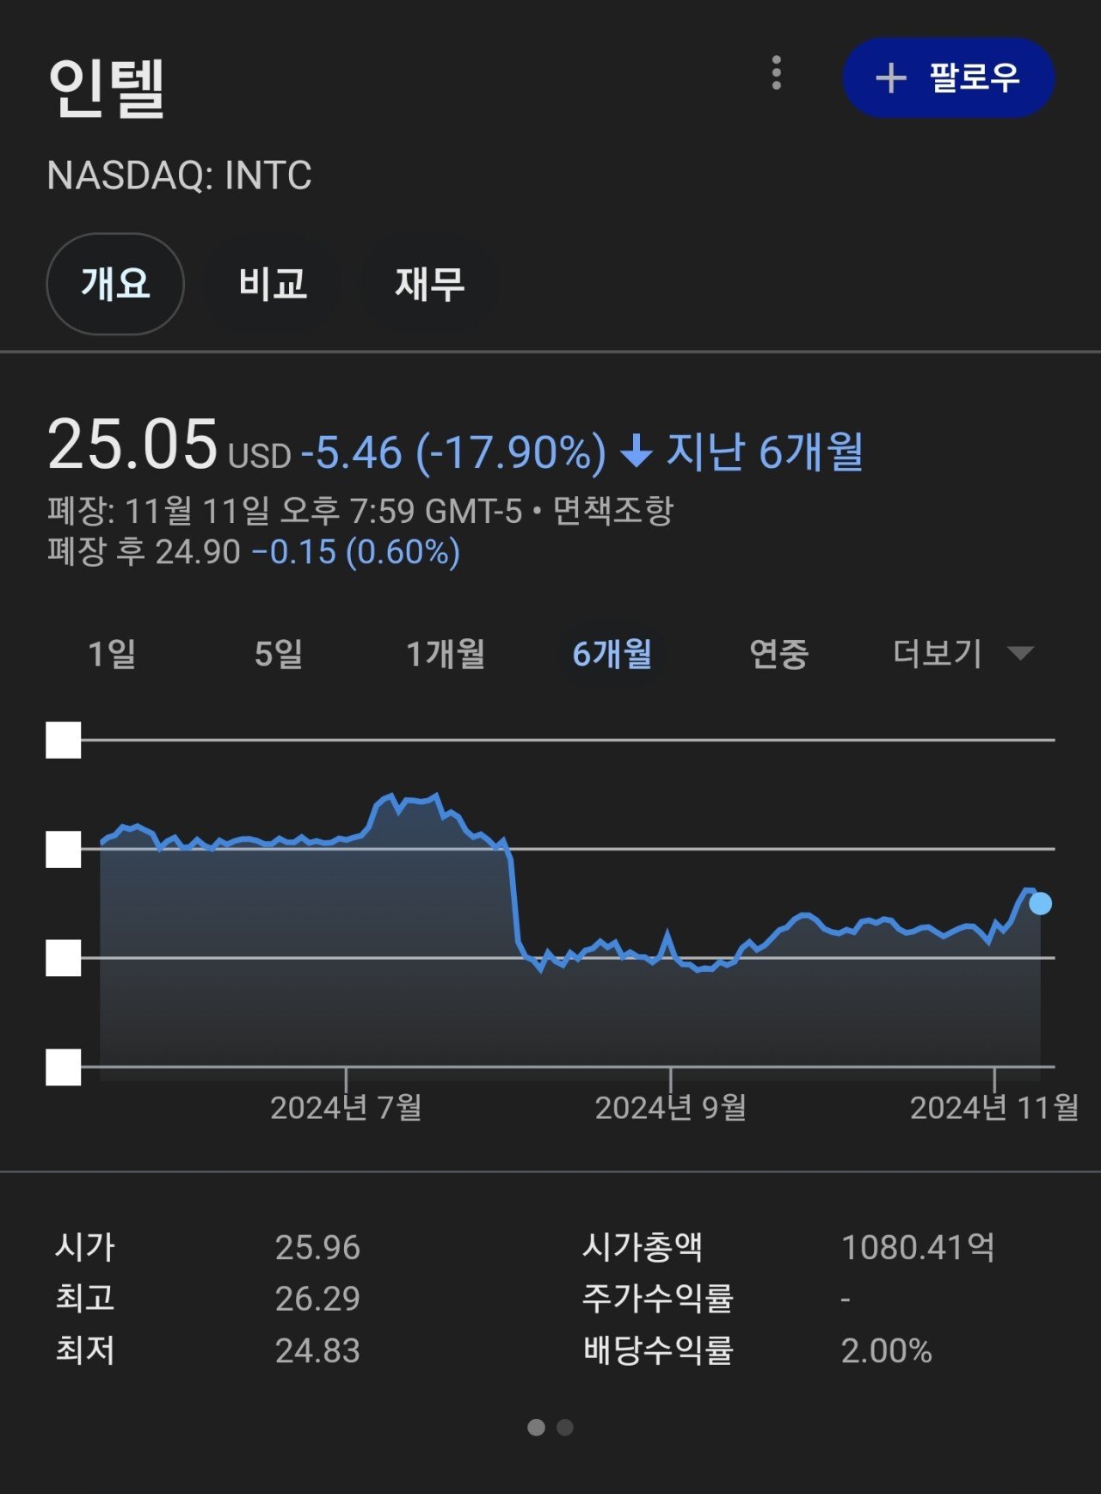Screen dimensions: 1101x1494
Task: Click the -5.46 (-17.90%) change text
Action: [453, 452]
